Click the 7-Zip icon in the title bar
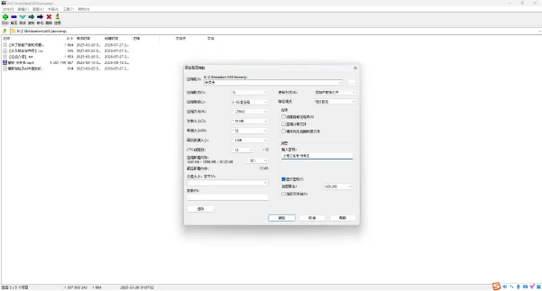The image size is (542, 291). click(4, 3)
